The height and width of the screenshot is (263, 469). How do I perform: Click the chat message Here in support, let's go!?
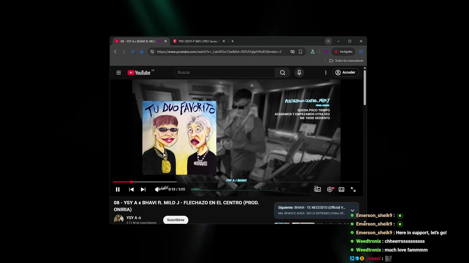tap(421, 233)
